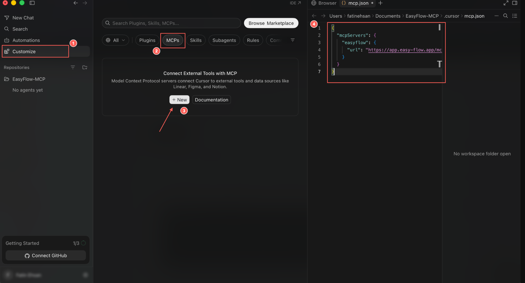The width and height of the screenshot is (525, 283).
Task: Click line number 7 in the editor gutter
Action: 319,72
